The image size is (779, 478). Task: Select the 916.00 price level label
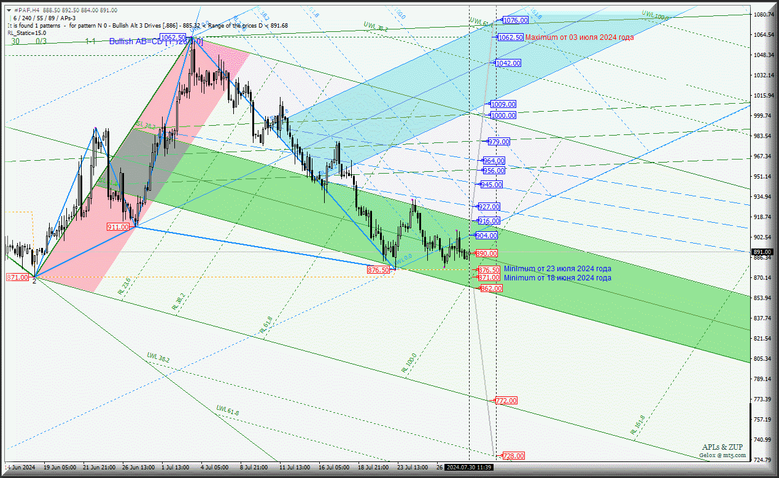pyautogui.click(x=489, y=221)
